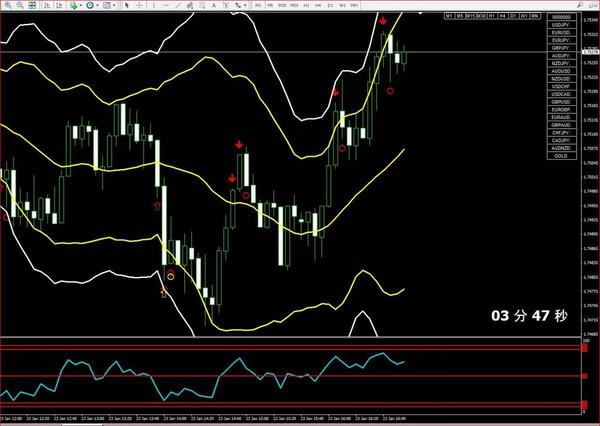
Task: Click the on-chart D1 period button
Action: coord(513,16)
